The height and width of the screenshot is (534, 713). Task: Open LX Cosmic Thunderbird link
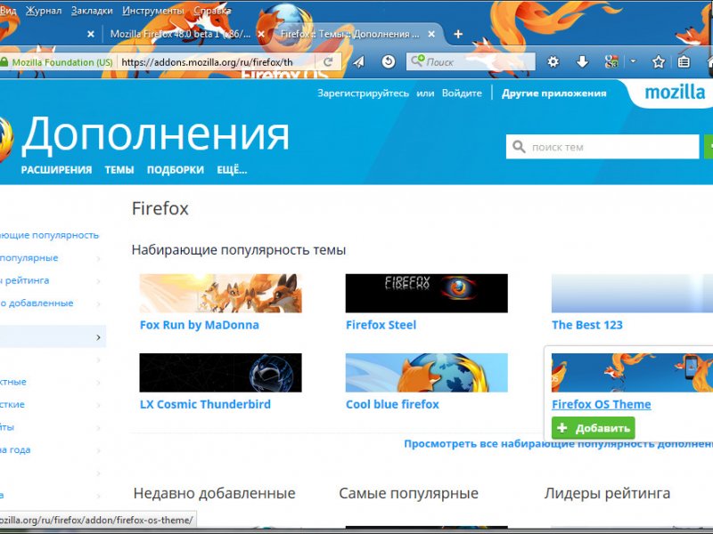(205, 405)
